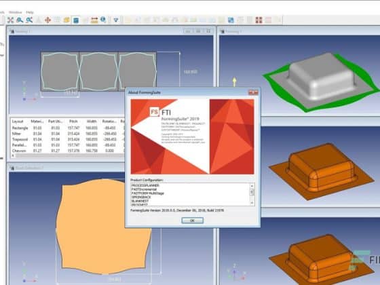Click the Zoom Fit (crossed arrows) toolbar icon

click(x=10, y=20)
